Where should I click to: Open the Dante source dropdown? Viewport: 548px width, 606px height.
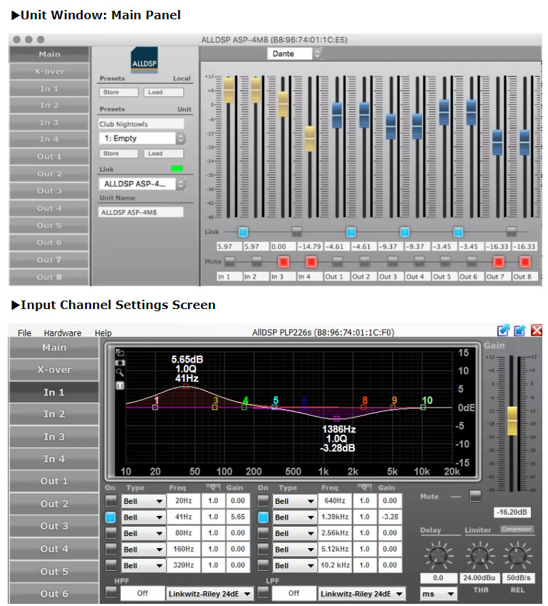[x=294, y=54]
